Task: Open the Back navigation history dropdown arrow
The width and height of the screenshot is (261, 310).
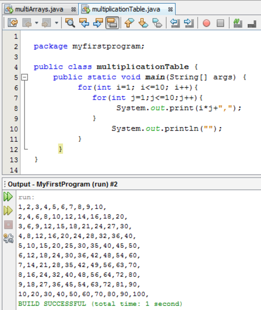Action: (36, 23)
